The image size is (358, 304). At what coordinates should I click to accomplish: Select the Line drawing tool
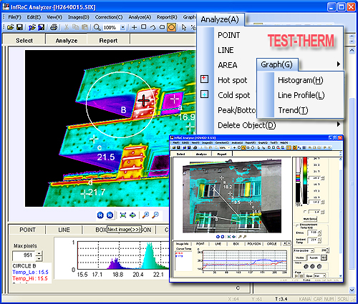pos(153,27)
